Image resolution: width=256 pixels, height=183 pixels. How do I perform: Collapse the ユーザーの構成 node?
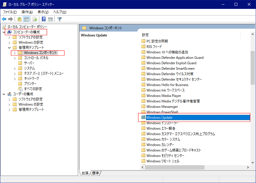point(4,94)
